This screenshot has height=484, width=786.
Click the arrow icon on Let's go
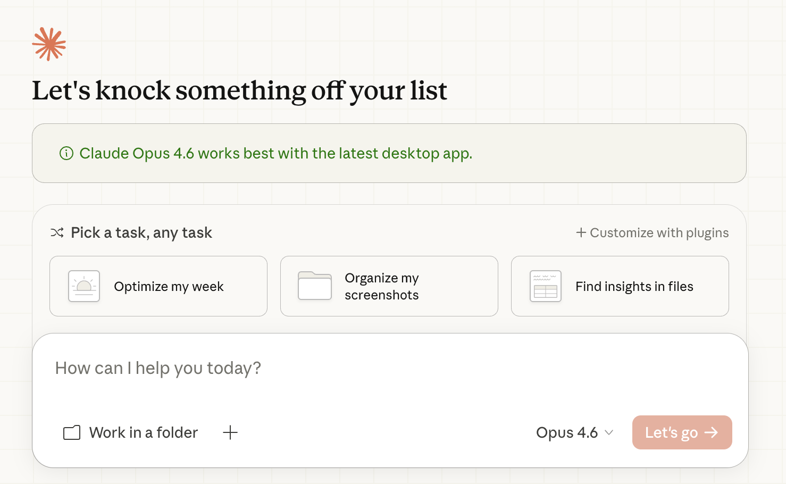[x=711, y=432]
